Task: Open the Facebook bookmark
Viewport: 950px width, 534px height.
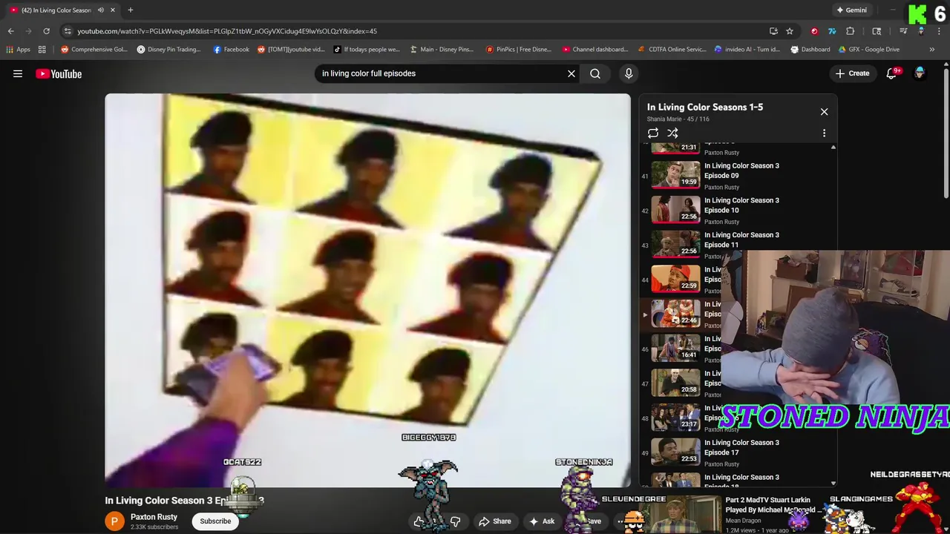Action: 231,50
